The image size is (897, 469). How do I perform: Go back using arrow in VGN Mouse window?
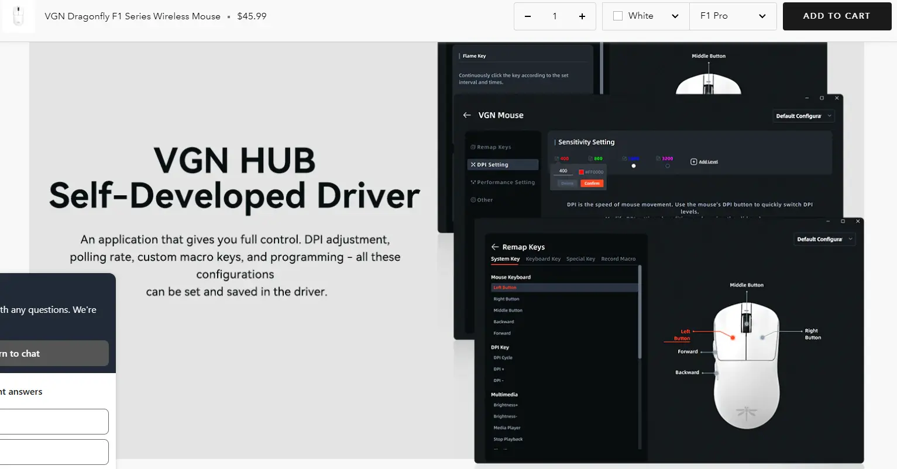(467, 115)
